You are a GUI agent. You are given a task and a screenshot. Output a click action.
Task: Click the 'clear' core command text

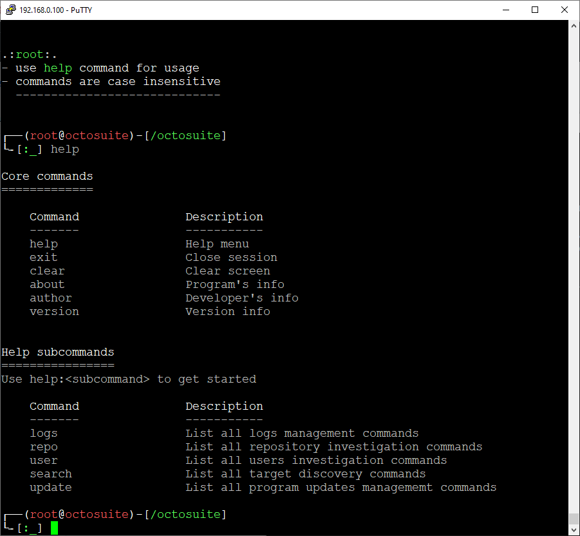pos(47,271)
